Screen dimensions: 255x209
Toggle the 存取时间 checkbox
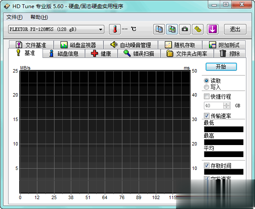point(206,166)
